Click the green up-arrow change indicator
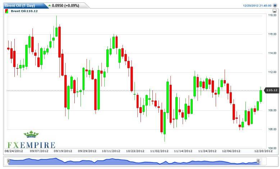The height and width of the screenshot is (169, 280). pos(49,6)
